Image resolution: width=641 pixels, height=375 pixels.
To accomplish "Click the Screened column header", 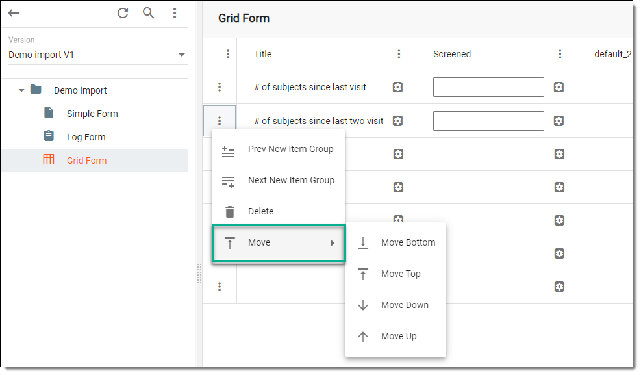I will (x=452, y=54).
